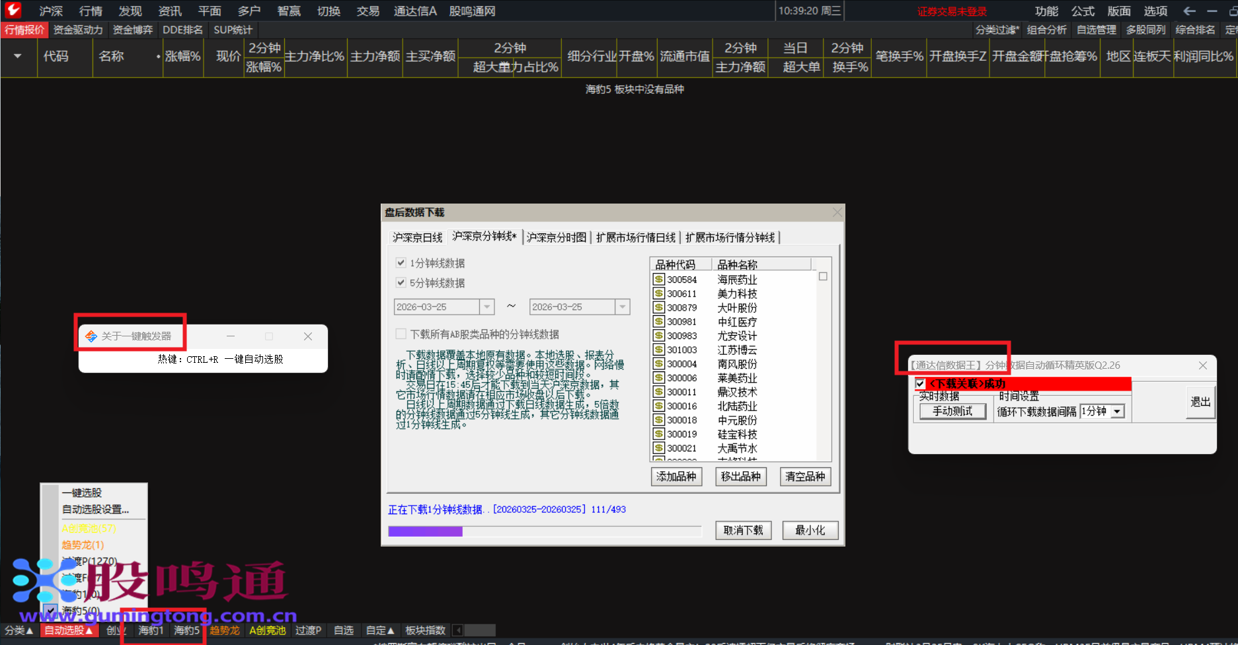The height and width of the screenshot is (645, 1238).
Task: Click the stock list scrollbar thumb
Action: (823, 277)
